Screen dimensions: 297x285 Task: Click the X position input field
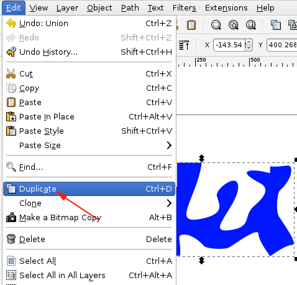point(229,45)
